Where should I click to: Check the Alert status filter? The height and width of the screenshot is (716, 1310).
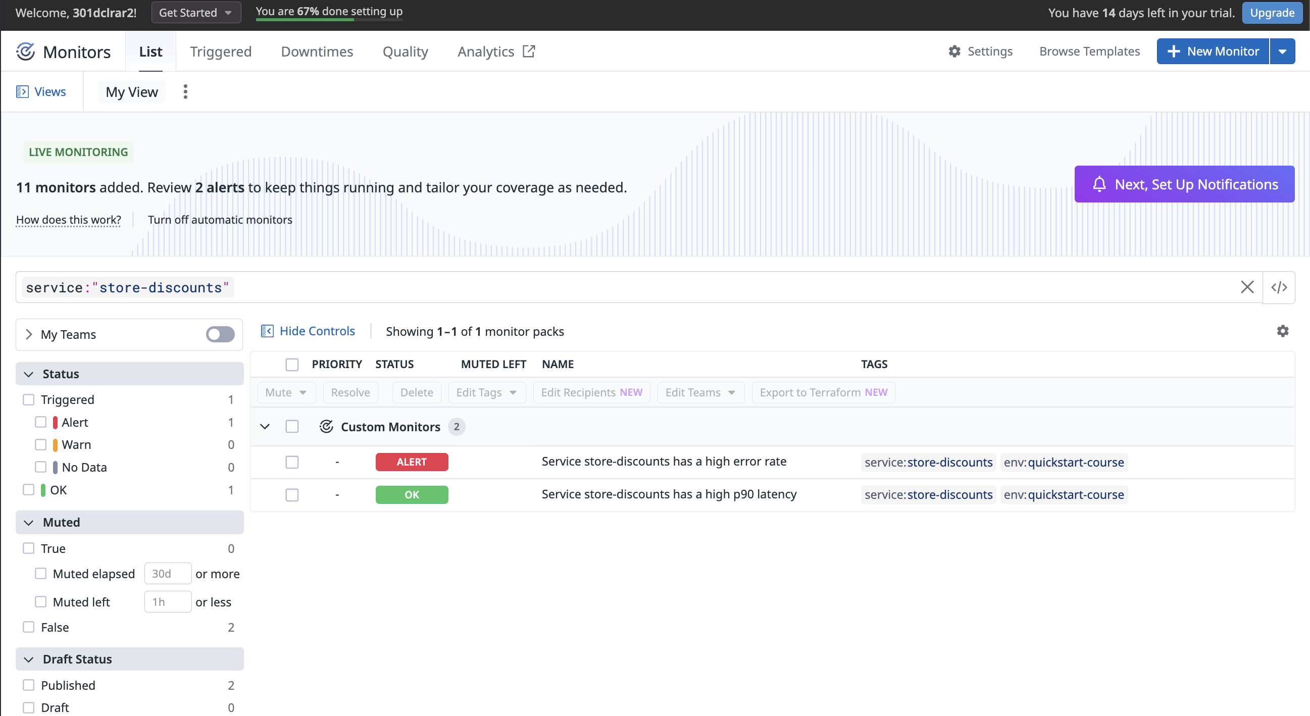coord(41,422)
